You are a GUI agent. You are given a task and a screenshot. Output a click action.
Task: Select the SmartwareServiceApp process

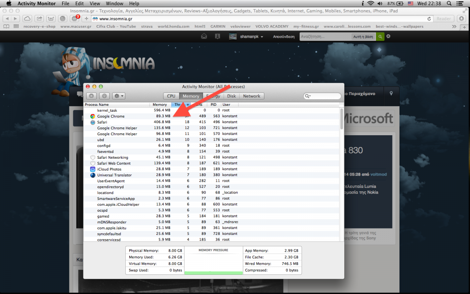(211, 198)
